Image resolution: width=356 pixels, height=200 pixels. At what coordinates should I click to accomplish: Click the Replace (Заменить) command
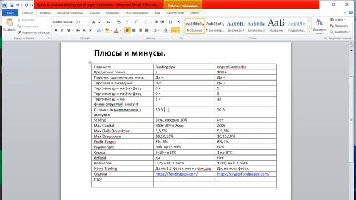[339, 26]
